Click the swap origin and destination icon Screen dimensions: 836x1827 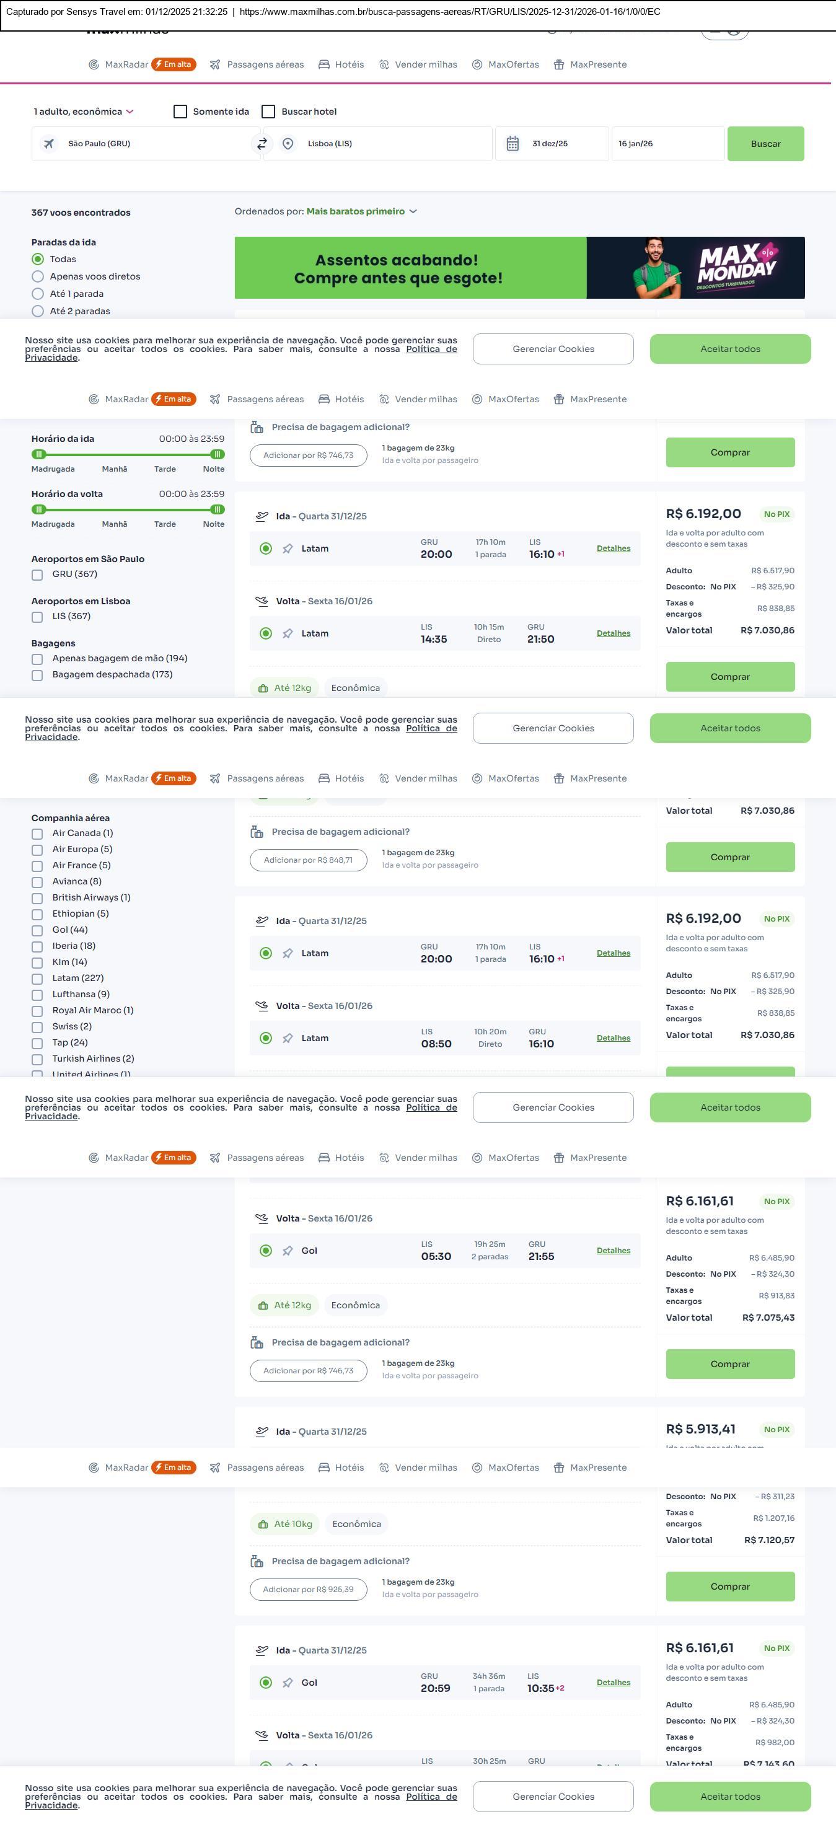pos(262,144)
